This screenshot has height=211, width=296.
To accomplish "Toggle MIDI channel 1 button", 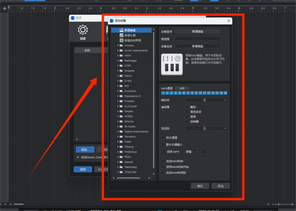I will pos(163,93).
